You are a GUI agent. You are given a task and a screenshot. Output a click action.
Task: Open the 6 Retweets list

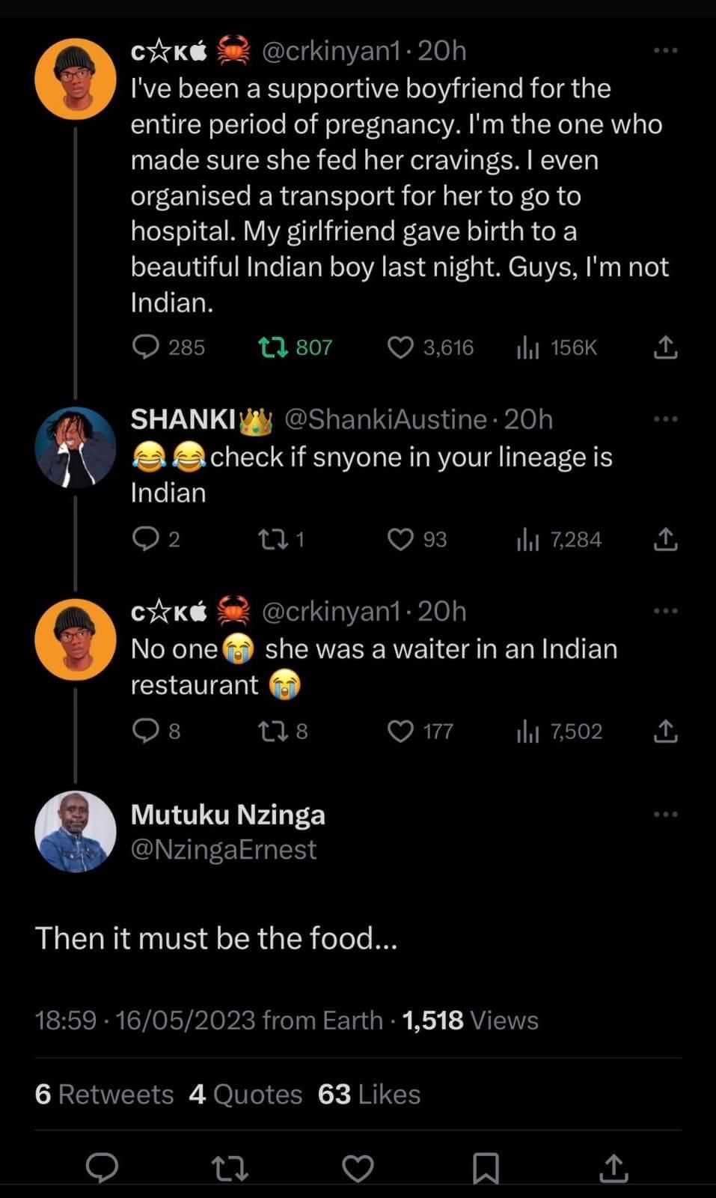click(x=104, y=1095)
